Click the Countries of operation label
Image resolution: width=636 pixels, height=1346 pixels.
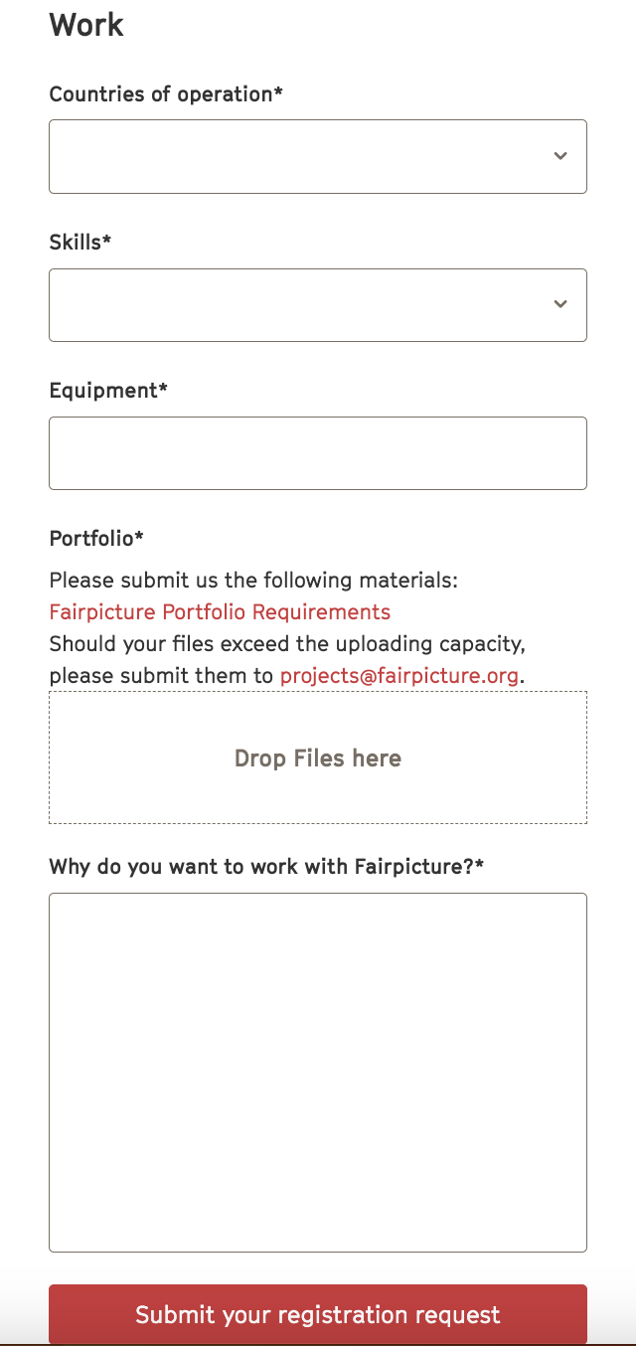pos(166,94)
